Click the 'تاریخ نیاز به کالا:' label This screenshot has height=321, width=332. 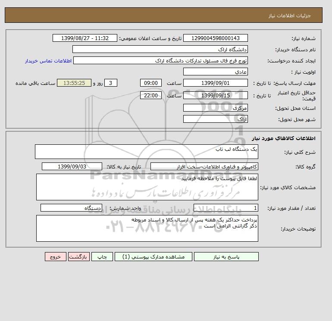click(x=124, y=167)
